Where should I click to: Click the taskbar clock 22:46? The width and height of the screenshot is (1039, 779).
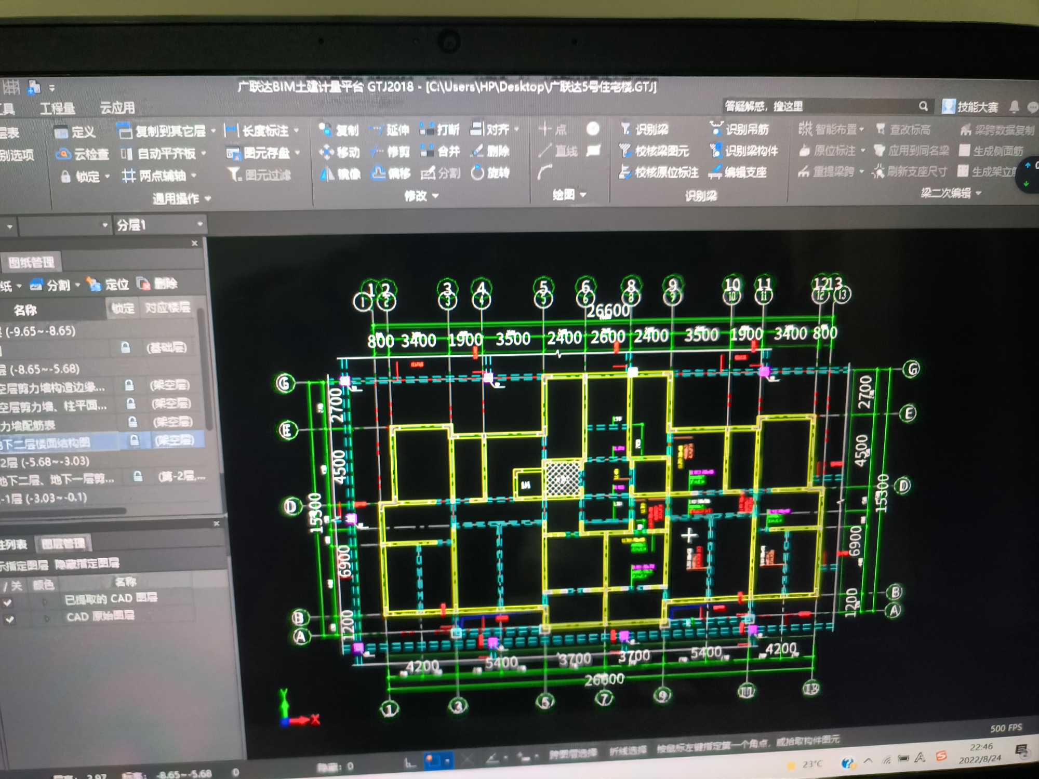click(x=981, y=747)
